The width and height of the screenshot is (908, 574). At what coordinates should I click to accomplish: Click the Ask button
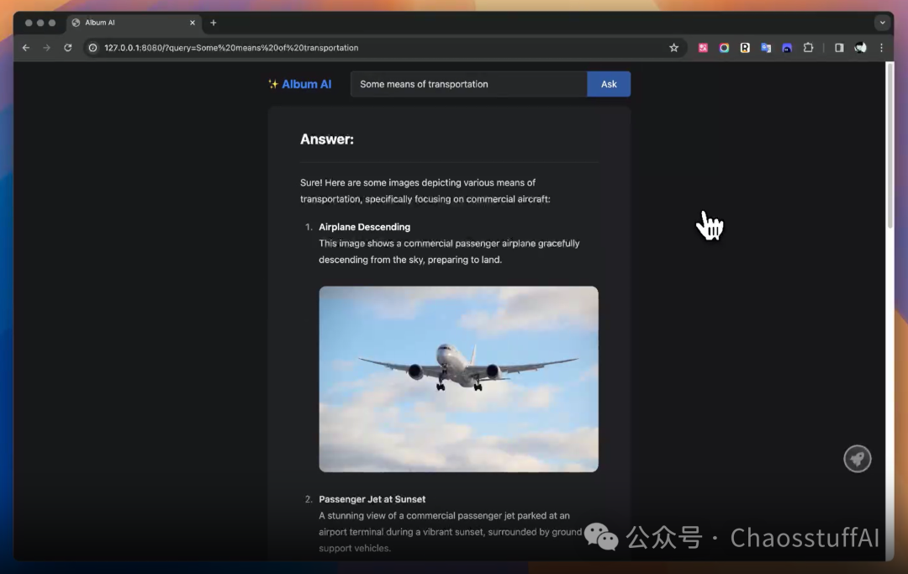click(609, 84)
